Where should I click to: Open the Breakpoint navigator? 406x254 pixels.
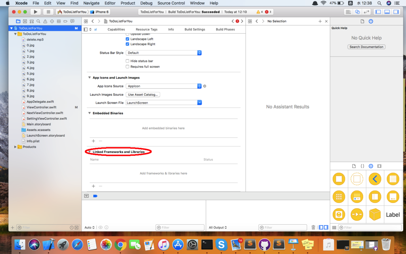click(65, 21)
